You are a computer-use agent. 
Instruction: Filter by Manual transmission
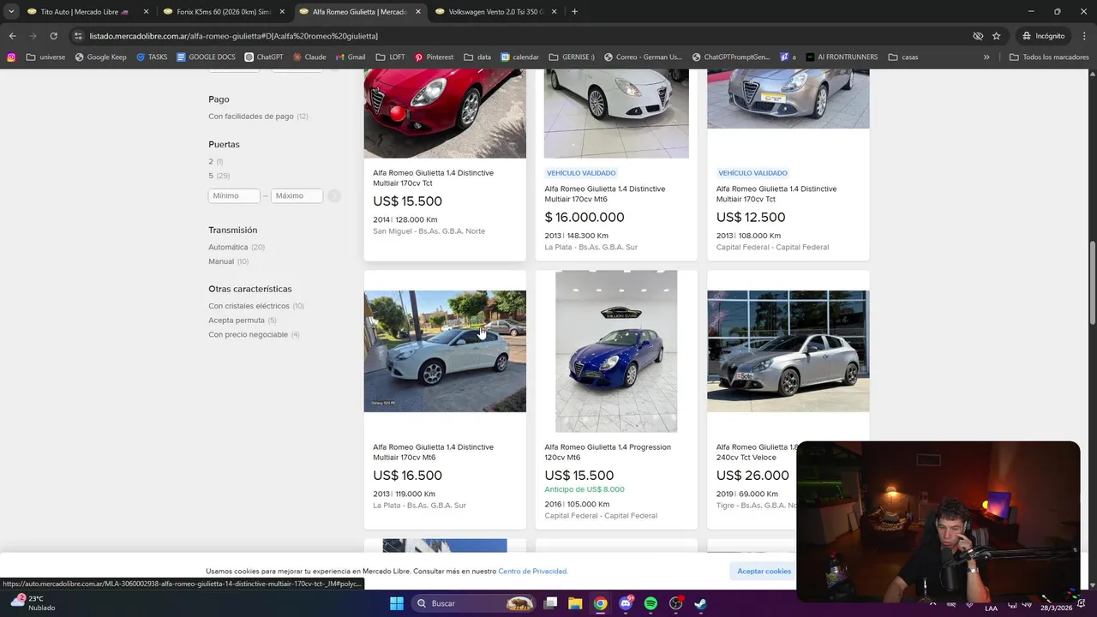pos(228,261)
